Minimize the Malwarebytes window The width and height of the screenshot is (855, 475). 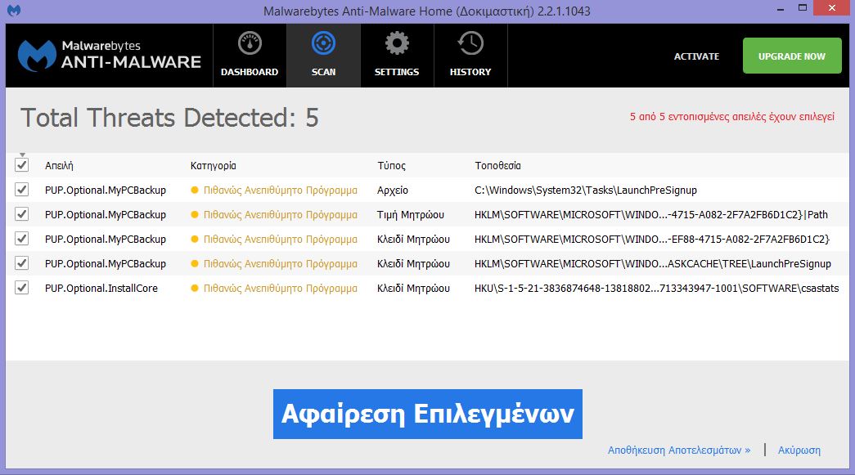(x=781, y=8)
